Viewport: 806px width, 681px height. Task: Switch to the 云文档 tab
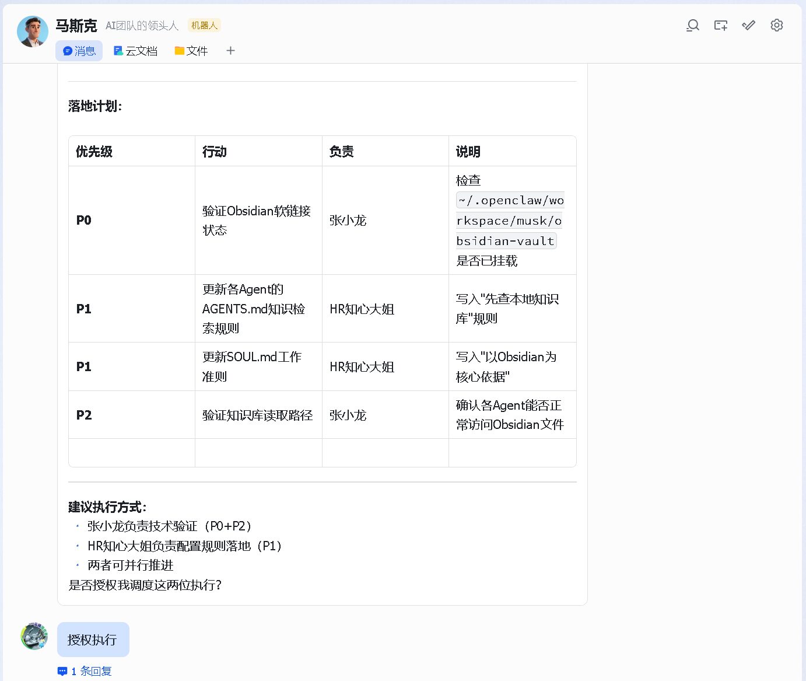(135, 51)
